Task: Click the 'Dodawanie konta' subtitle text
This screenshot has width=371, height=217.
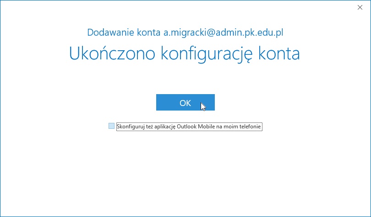Action: click(124, 32)
